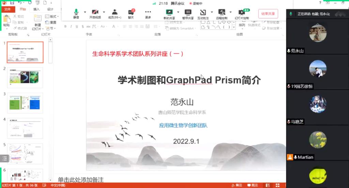Switch to the 插入 ribbon tab
The width and height of the screenshot is (349, 188).
(36, 9)
